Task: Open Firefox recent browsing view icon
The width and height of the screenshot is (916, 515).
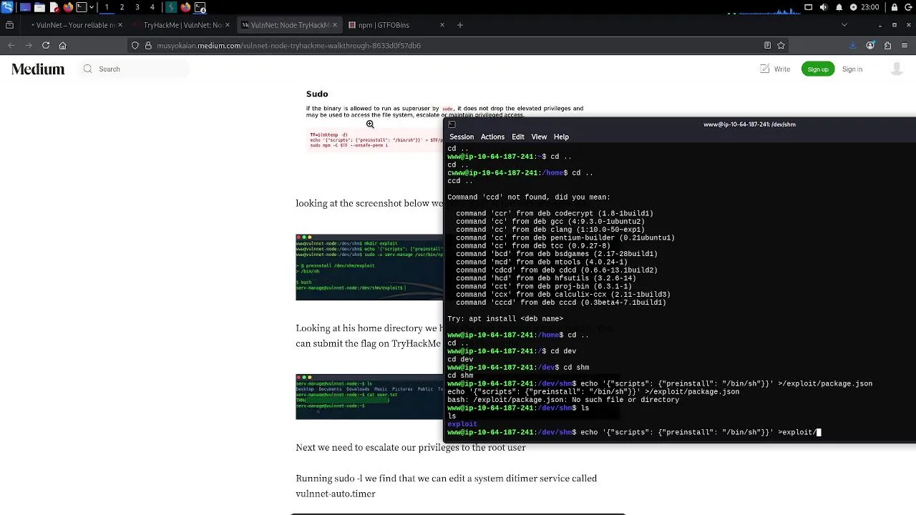Action: point(9,25)
